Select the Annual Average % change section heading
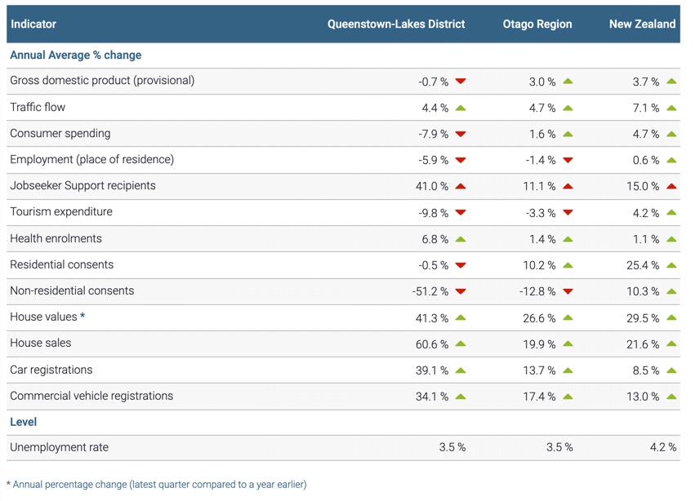Image resolution: width=700 pixels, height=501 pixels. tap(75, 55)
